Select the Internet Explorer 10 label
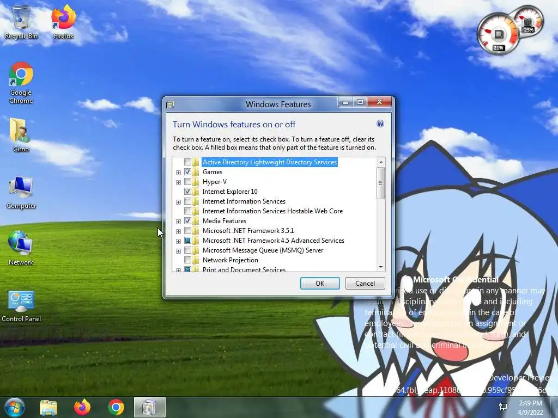558x418 pixels. coord(230,192)
